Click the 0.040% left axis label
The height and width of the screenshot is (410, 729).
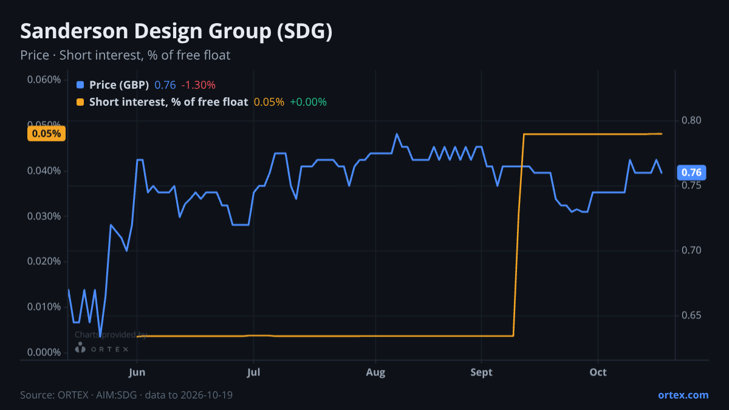point(44,171)
